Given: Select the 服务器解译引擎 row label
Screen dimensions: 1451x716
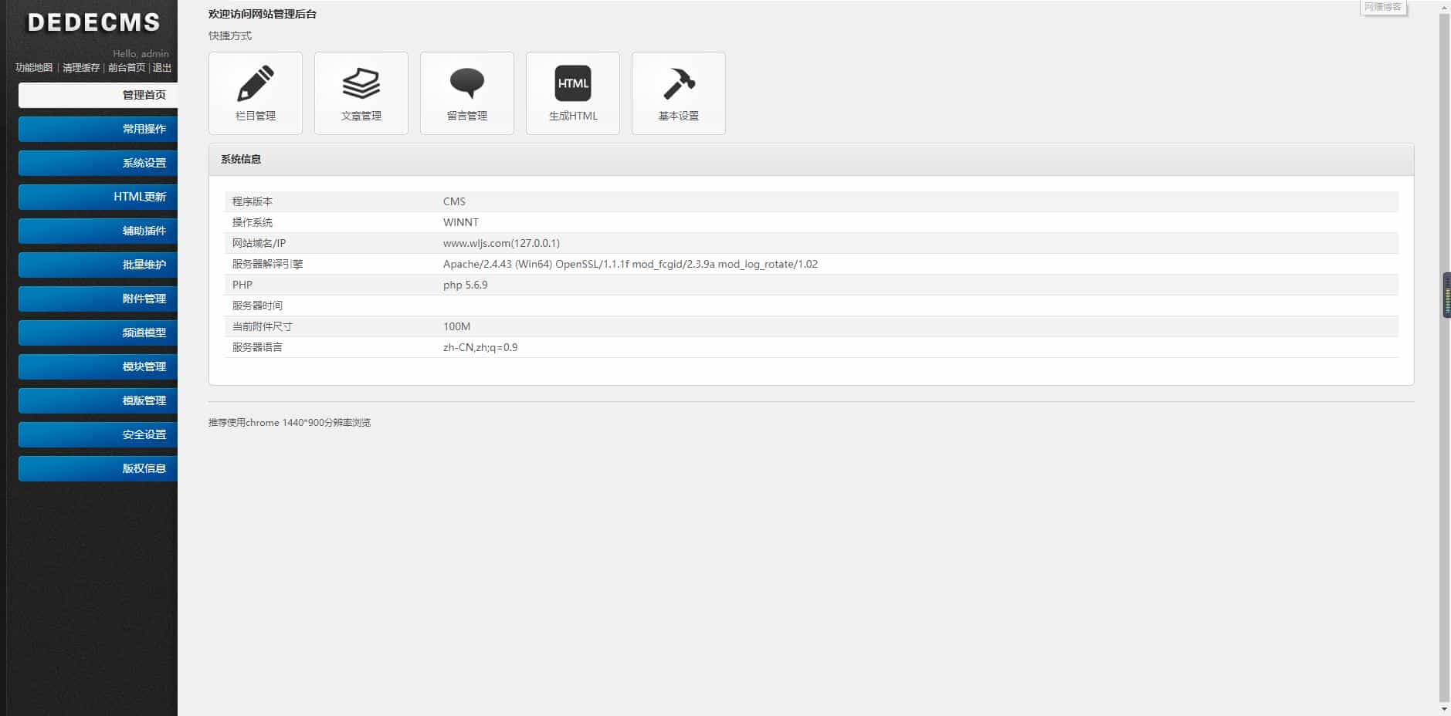Looking at the screenshot, I should coord(267,264).
